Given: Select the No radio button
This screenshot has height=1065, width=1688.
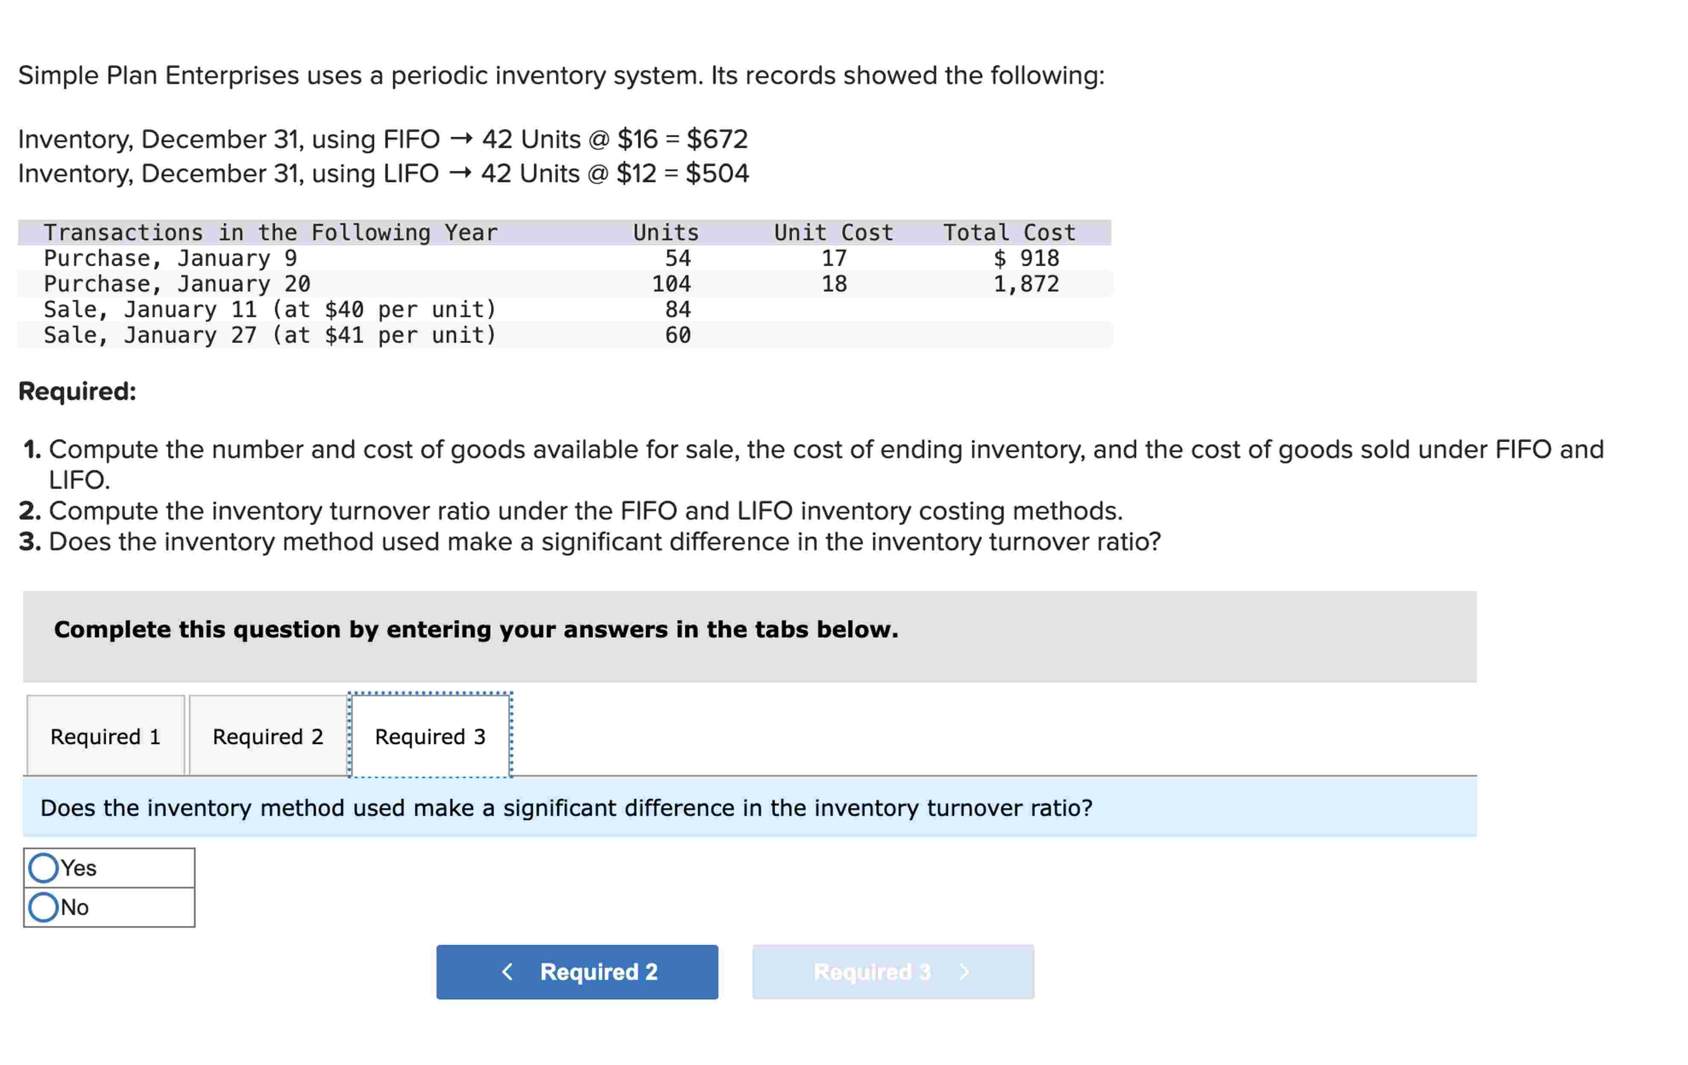Looking at the screenshot, I should pos(73,907).
